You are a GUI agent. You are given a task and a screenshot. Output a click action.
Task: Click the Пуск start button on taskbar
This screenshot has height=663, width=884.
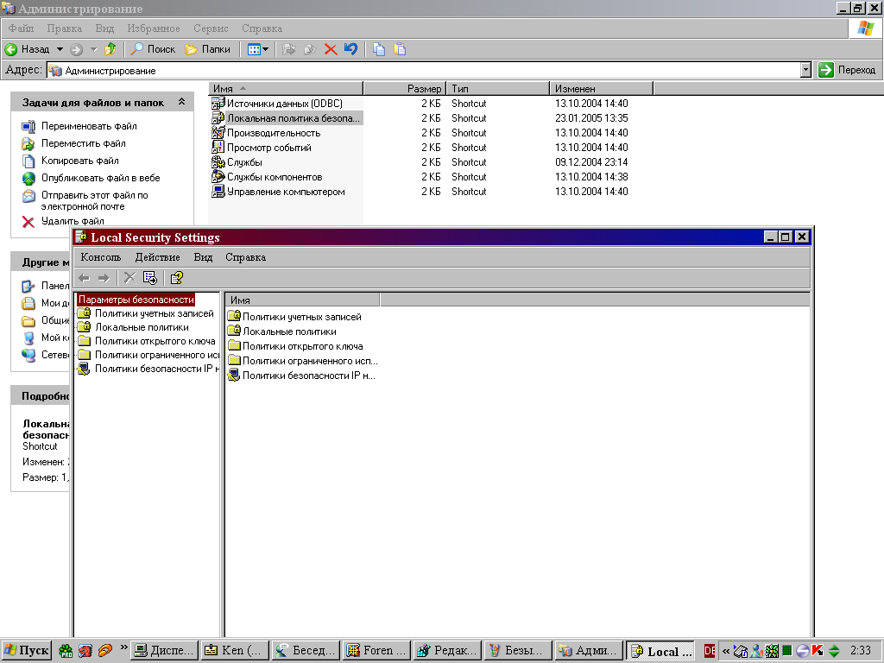[27, 651]
